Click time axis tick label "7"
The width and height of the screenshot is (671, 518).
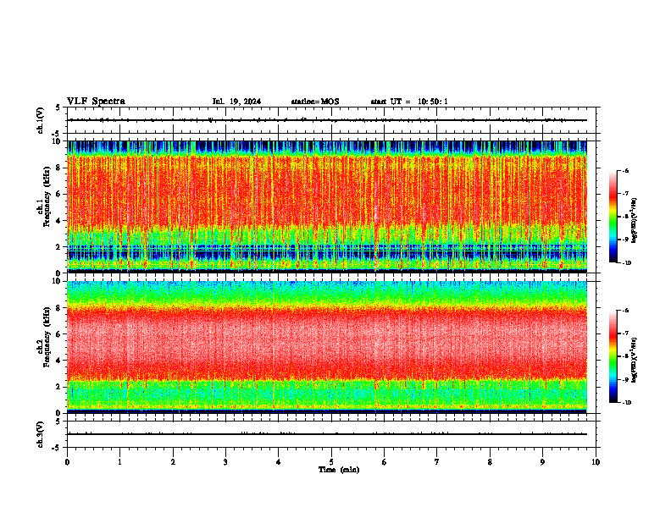tap(436, 462)
